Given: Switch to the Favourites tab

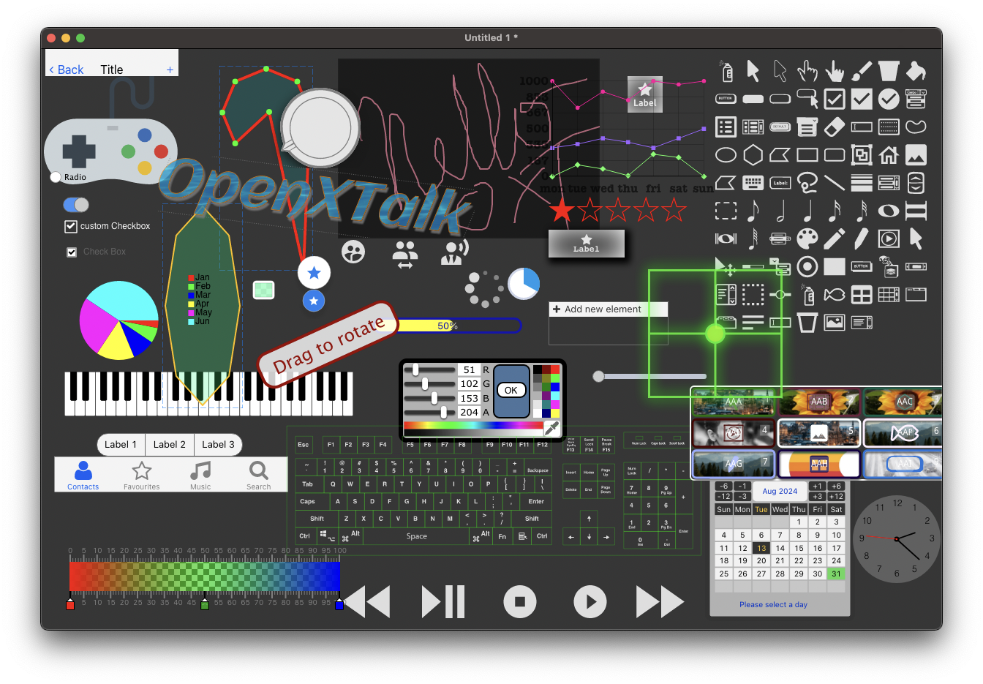Looking at the screenshot, I should click(x=141, y=476).
